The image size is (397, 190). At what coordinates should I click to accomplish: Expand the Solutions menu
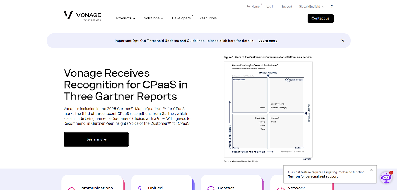point(154,18)
